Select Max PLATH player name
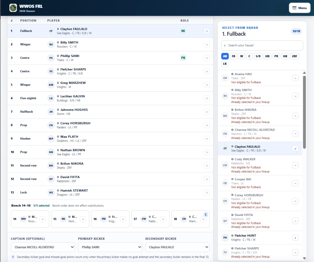Viewport: 314px width, 262px height. (69, 136)
